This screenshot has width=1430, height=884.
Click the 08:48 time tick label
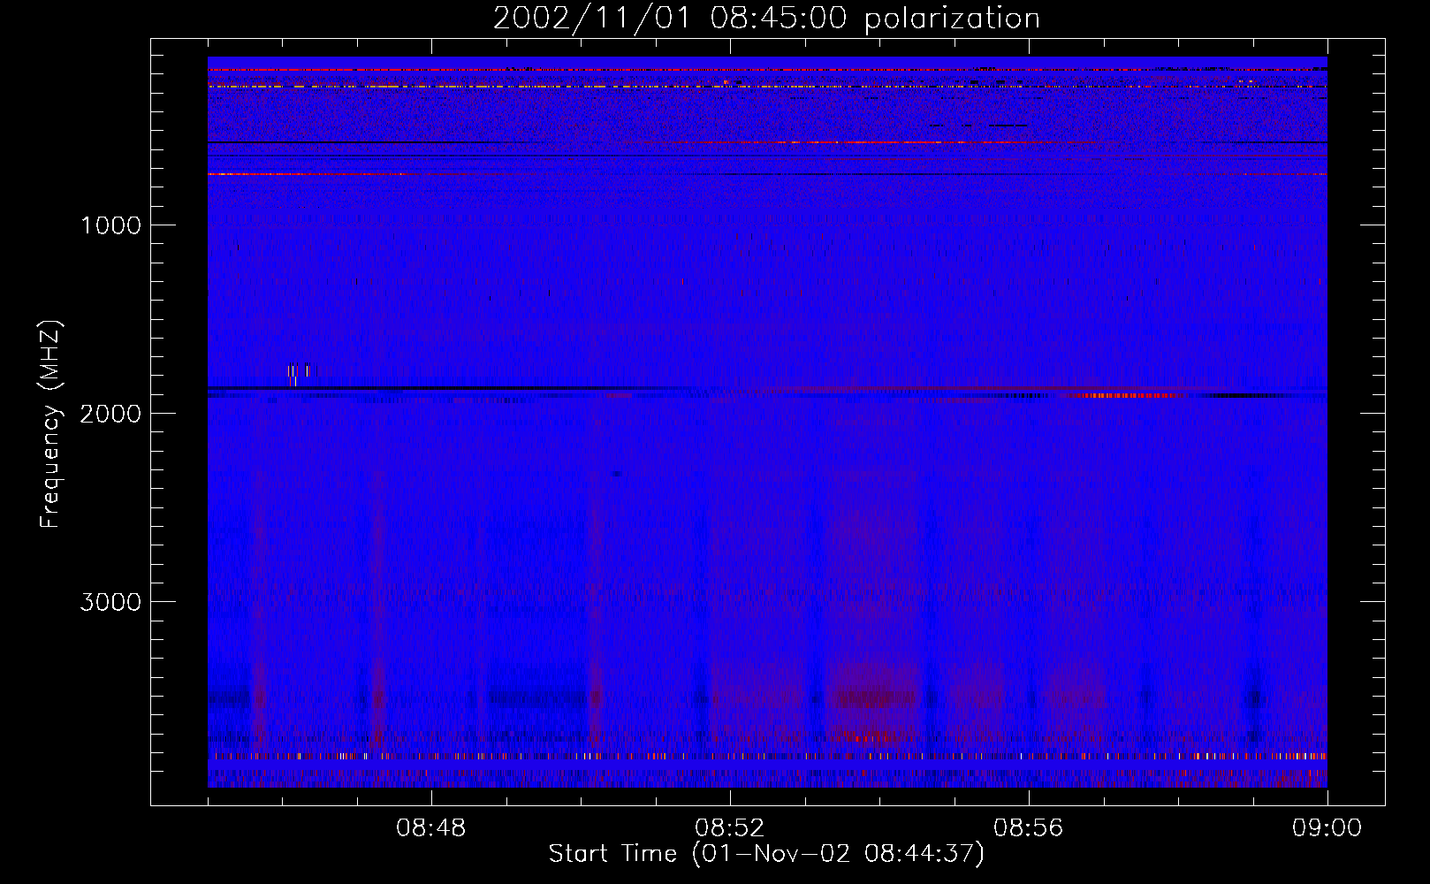(430, 828)
